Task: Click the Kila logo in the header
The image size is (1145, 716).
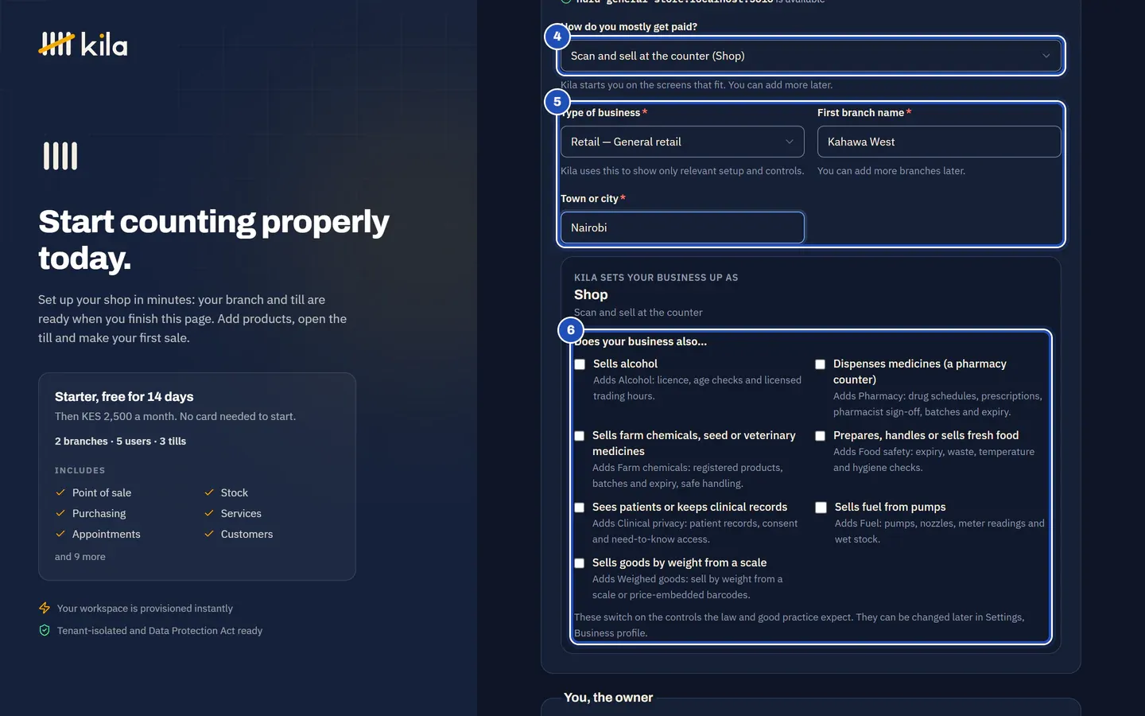Action: (x=83, y=45)
